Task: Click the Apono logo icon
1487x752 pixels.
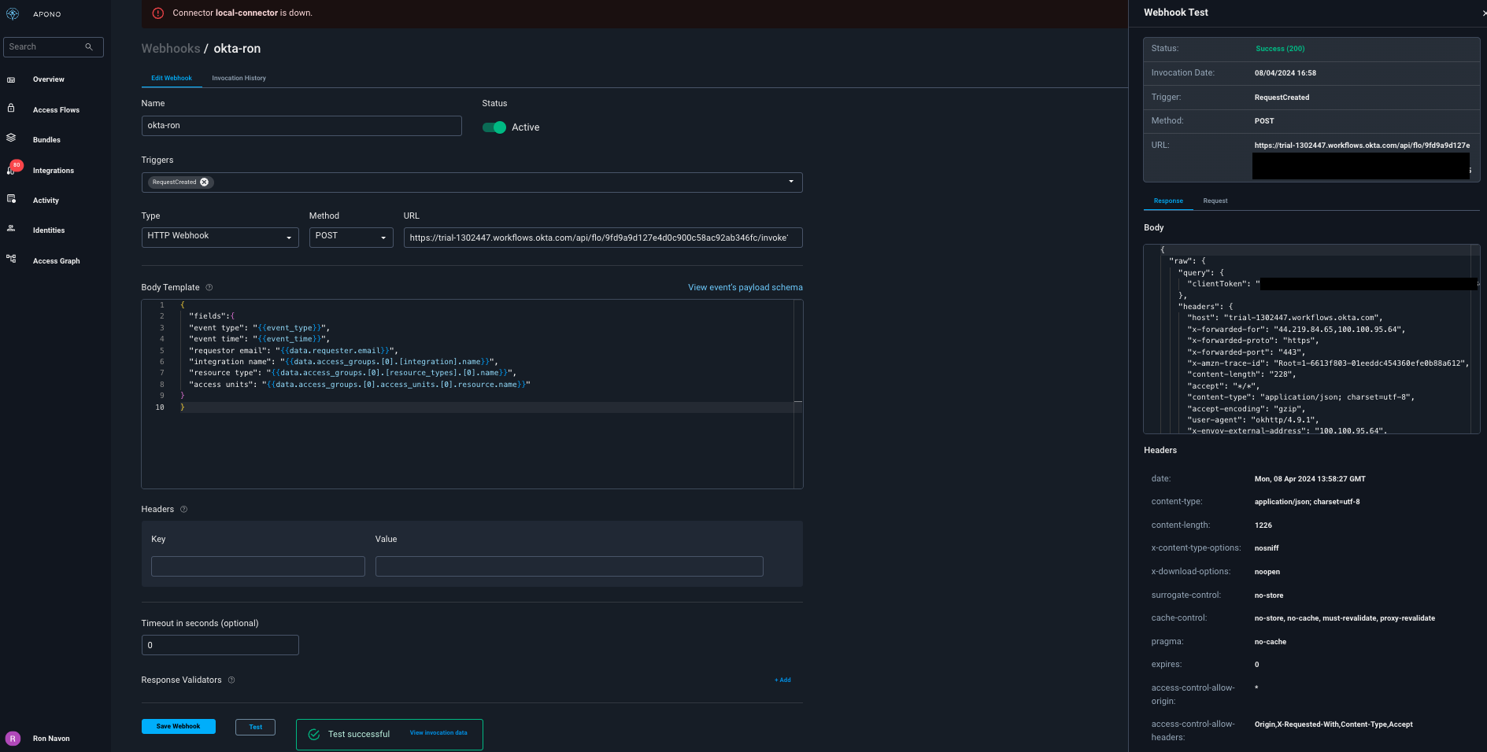Action: coord(13,14)
